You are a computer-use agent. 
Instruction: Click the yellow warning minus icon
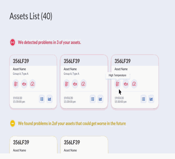point(12,123)
